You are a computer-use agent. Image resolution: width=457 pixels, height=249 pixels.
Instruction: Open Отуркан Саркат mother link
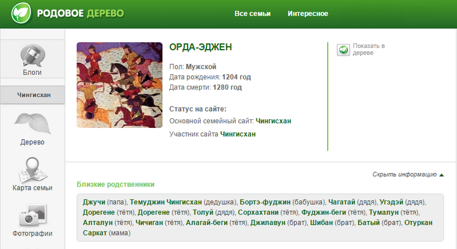tap(418, 223)
